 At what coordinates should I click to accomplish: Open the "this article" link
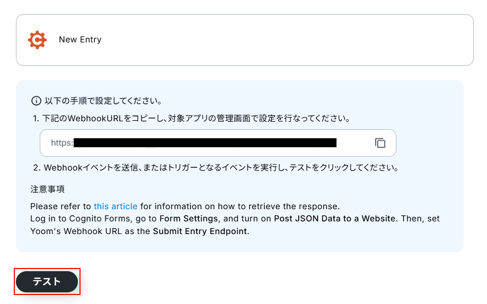pos(116,206)
